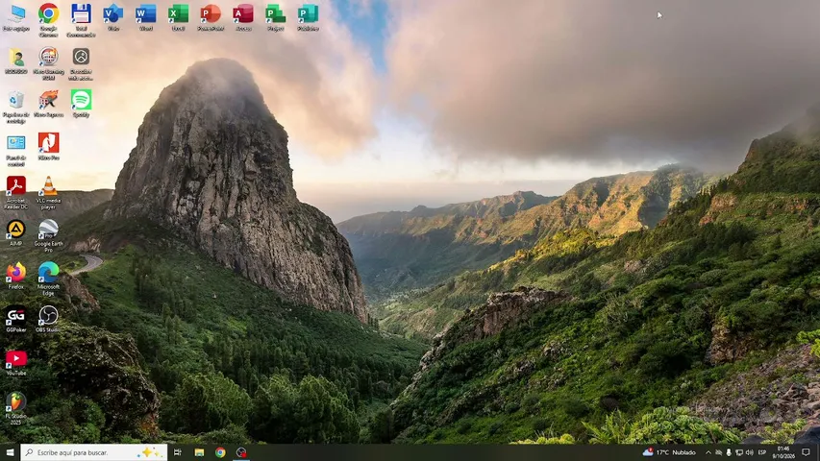
Task: Select the Google Earth Pro shortcut
Action: click(48, 235)
